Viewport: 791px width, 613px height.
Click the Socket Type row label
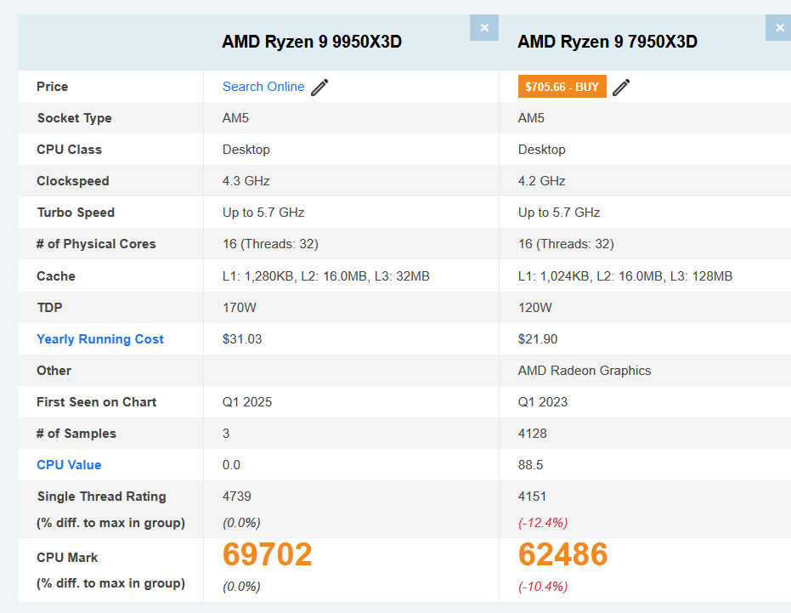pos(75,118)
